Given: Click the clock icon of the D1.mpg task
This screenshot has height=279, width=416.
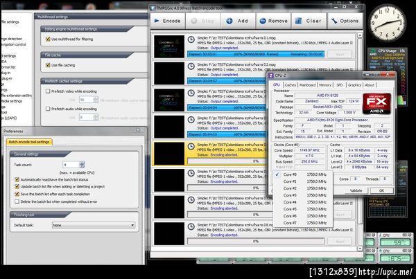Looking at the screenshot, I should pyautogui.click(x=191, y=39).
